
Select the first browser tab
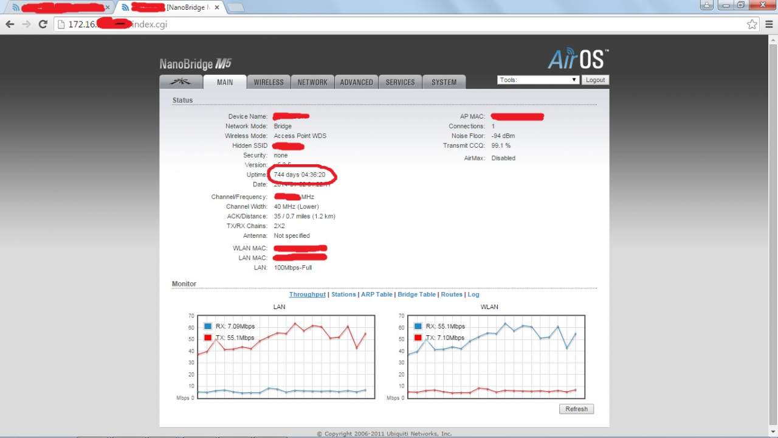click(x=60, y=7)
